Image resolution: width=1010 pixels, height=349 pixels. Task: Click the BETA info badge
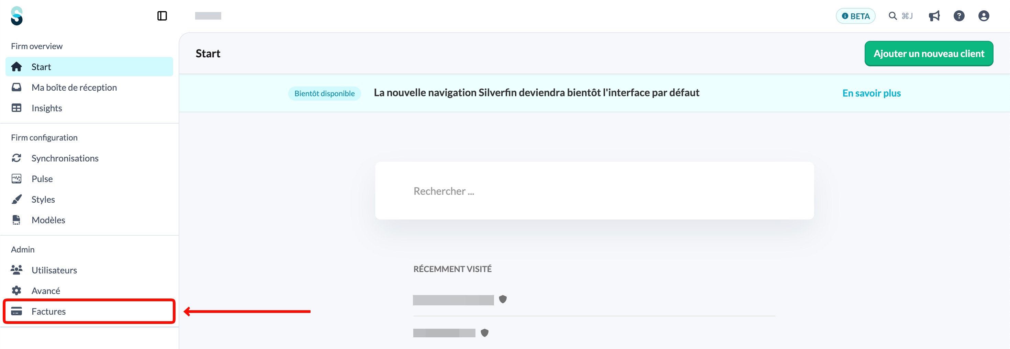tap(855, 16)
